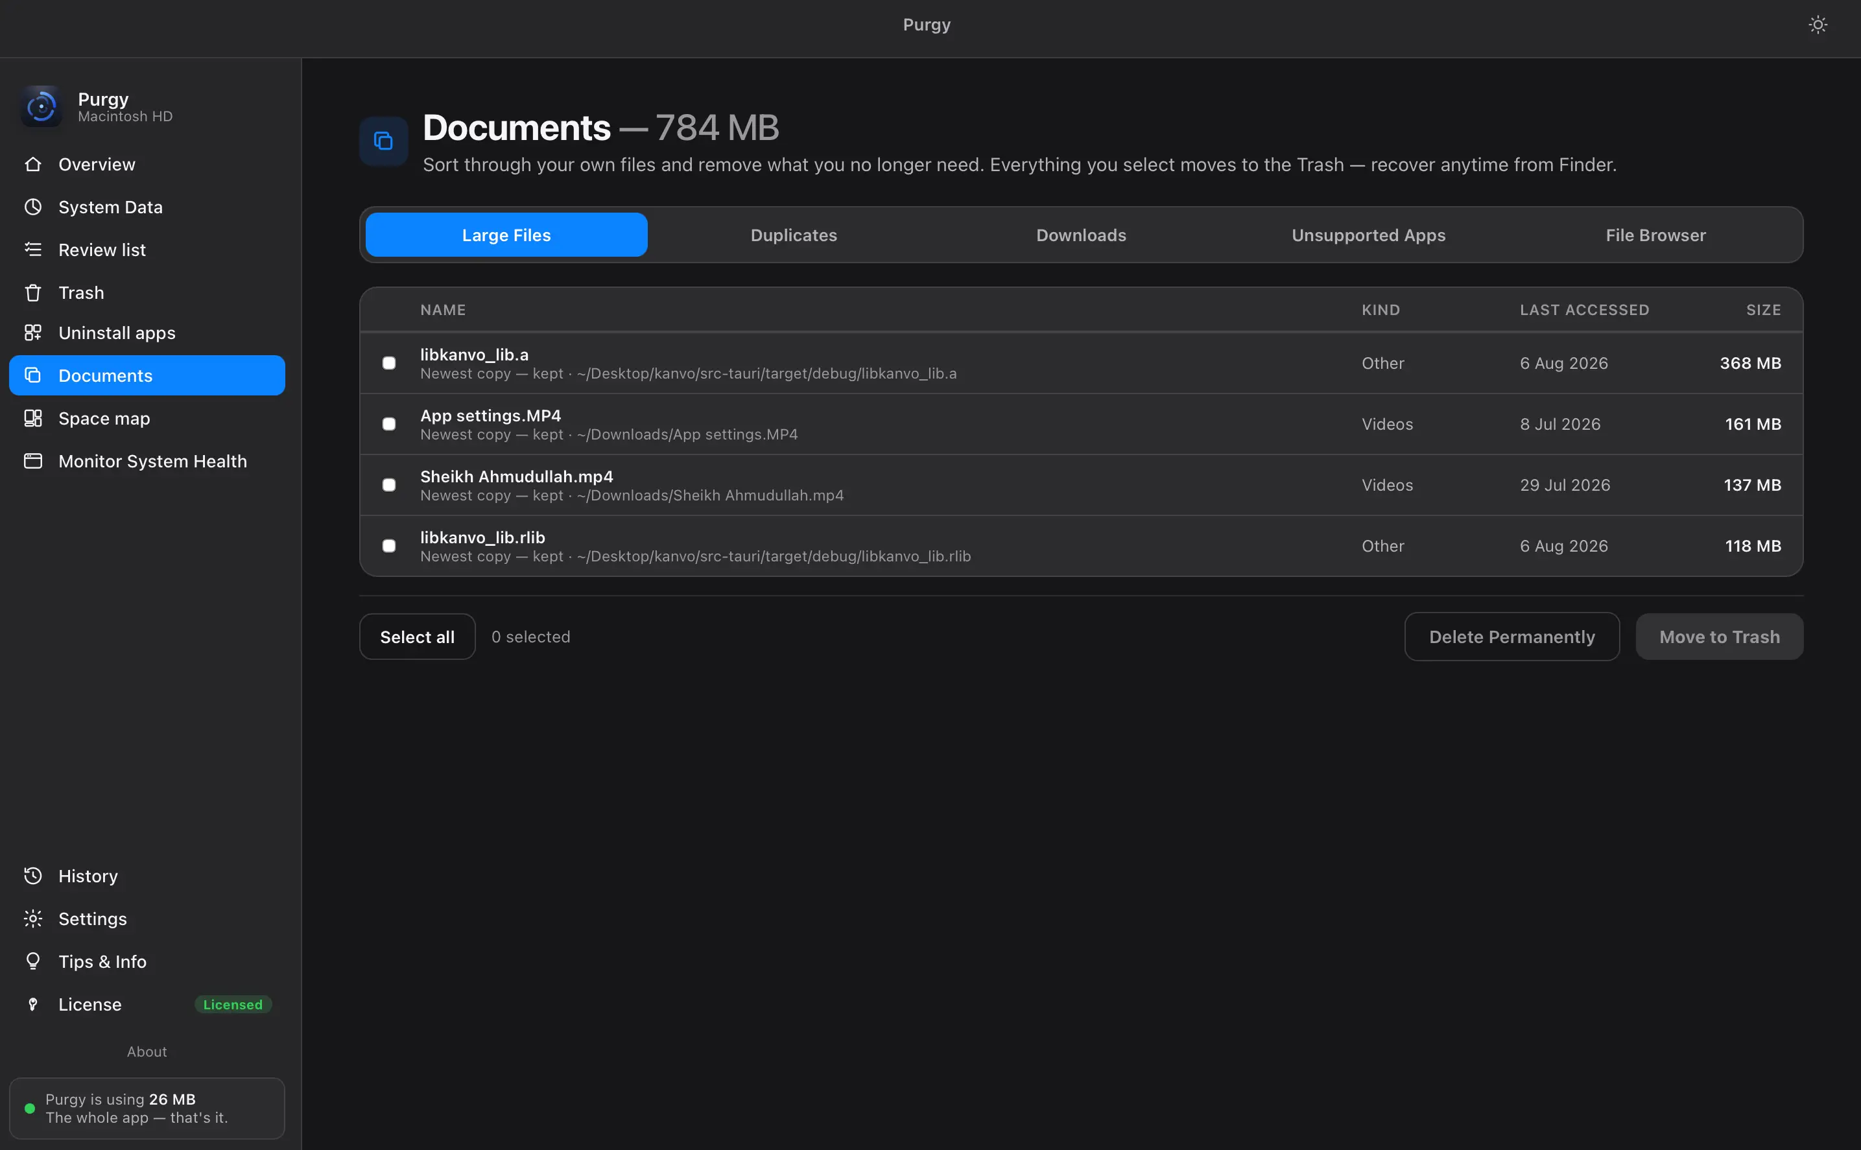The image size is (1861, 1150).
Task: Click the System Data pie icon
Action: pyautogui.click(x=32, y=207)
